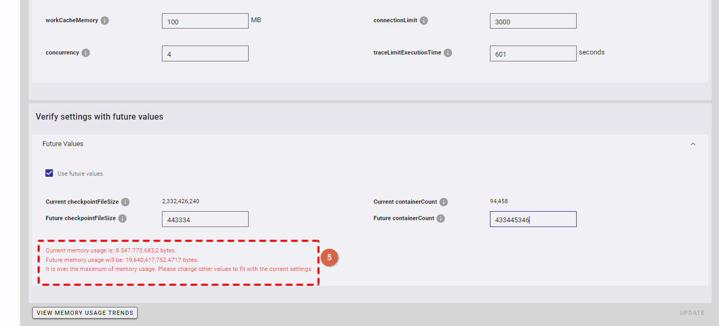The image size is (719, 326).
Task: Click the MB unit text
Action: point(256,20)
